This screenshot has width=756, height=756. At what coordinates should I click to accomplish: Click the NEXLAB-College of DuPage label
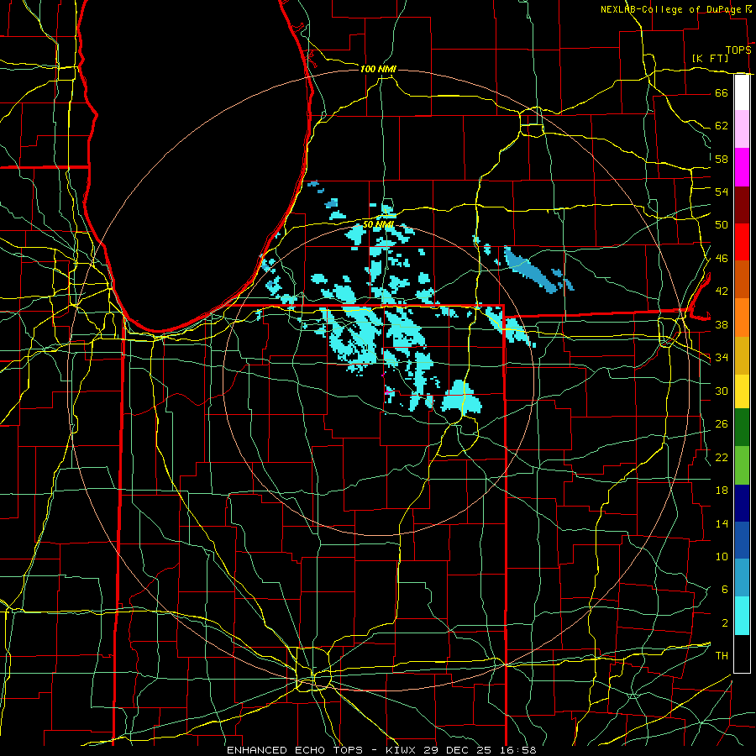[x=670, y=9]
